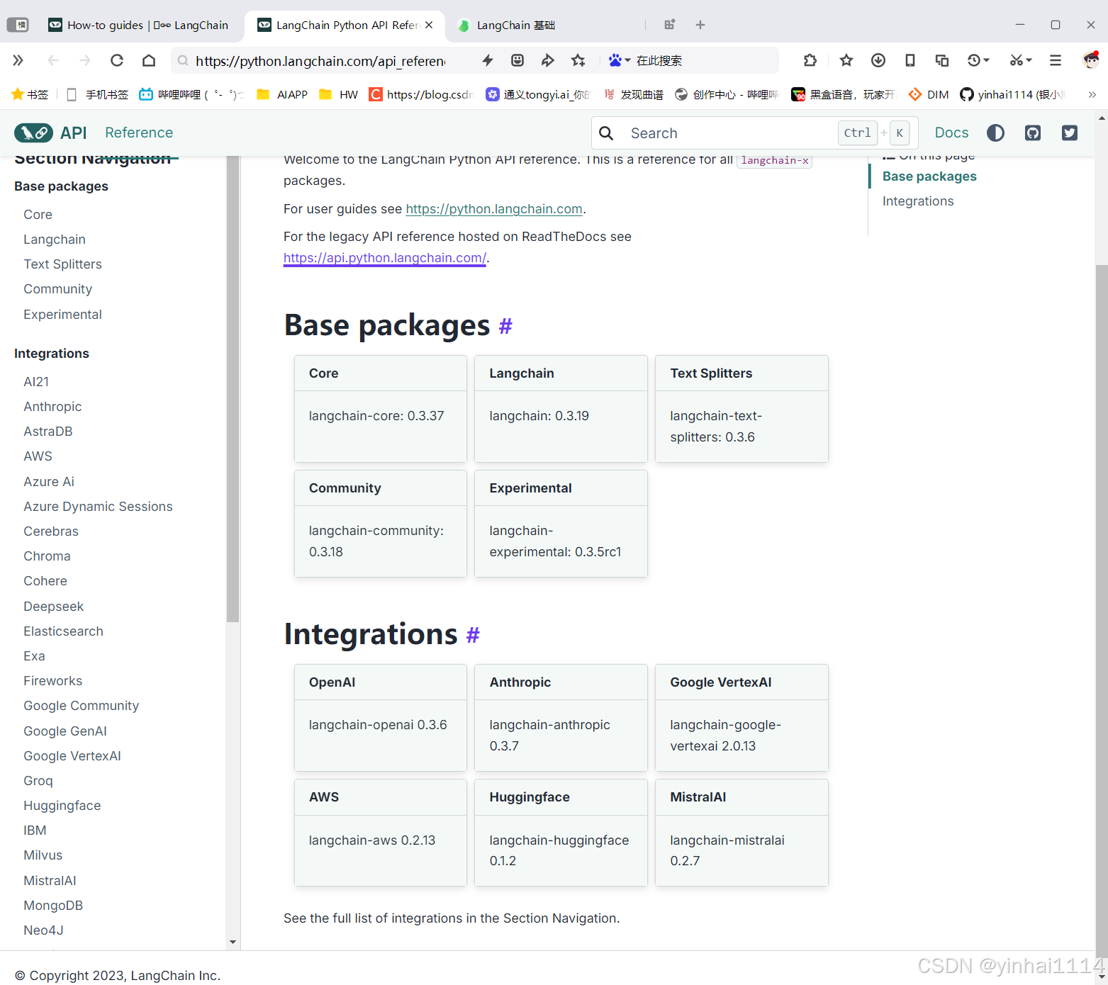Open favorites star in toolbar
The height and width of the screenshot is (985, 1108).
(x=846, y=61)
